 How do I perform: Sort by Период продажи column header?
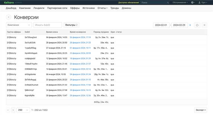click(101, 32)
